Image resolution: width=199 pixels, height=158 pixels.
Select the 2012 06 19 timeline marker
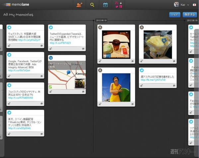(192, 20)
